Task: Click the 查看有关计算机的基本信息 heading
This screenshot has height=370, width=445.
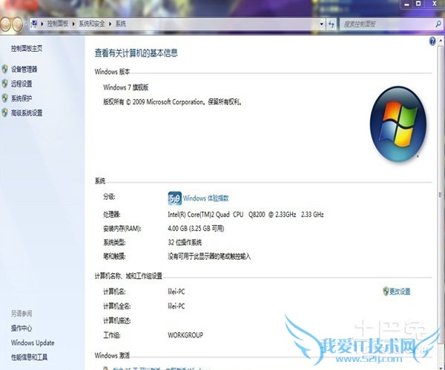Action: tap(136, 53)
